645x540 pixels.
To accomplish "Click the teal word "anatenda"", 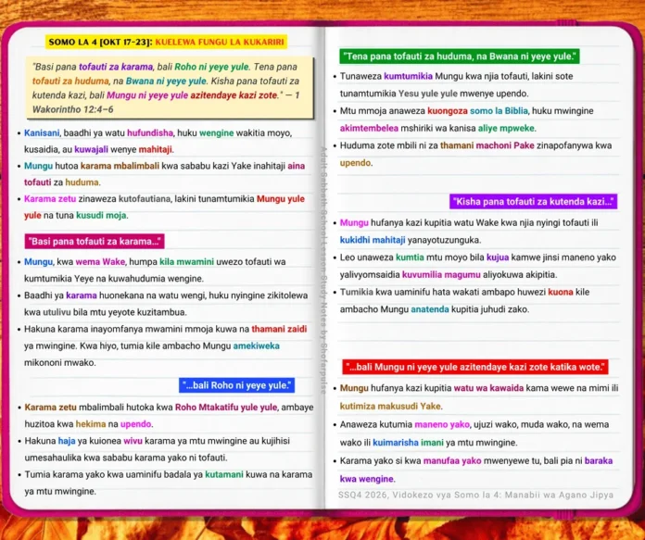I will pos(430,308).
